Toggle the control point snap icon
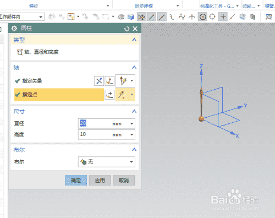275x218 pixels. pos(172,17)
